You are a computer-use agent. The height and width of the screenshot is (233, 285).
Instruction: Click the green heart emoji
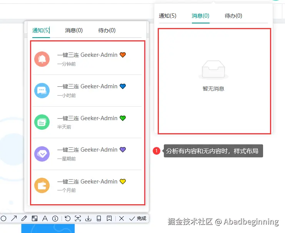123,118
